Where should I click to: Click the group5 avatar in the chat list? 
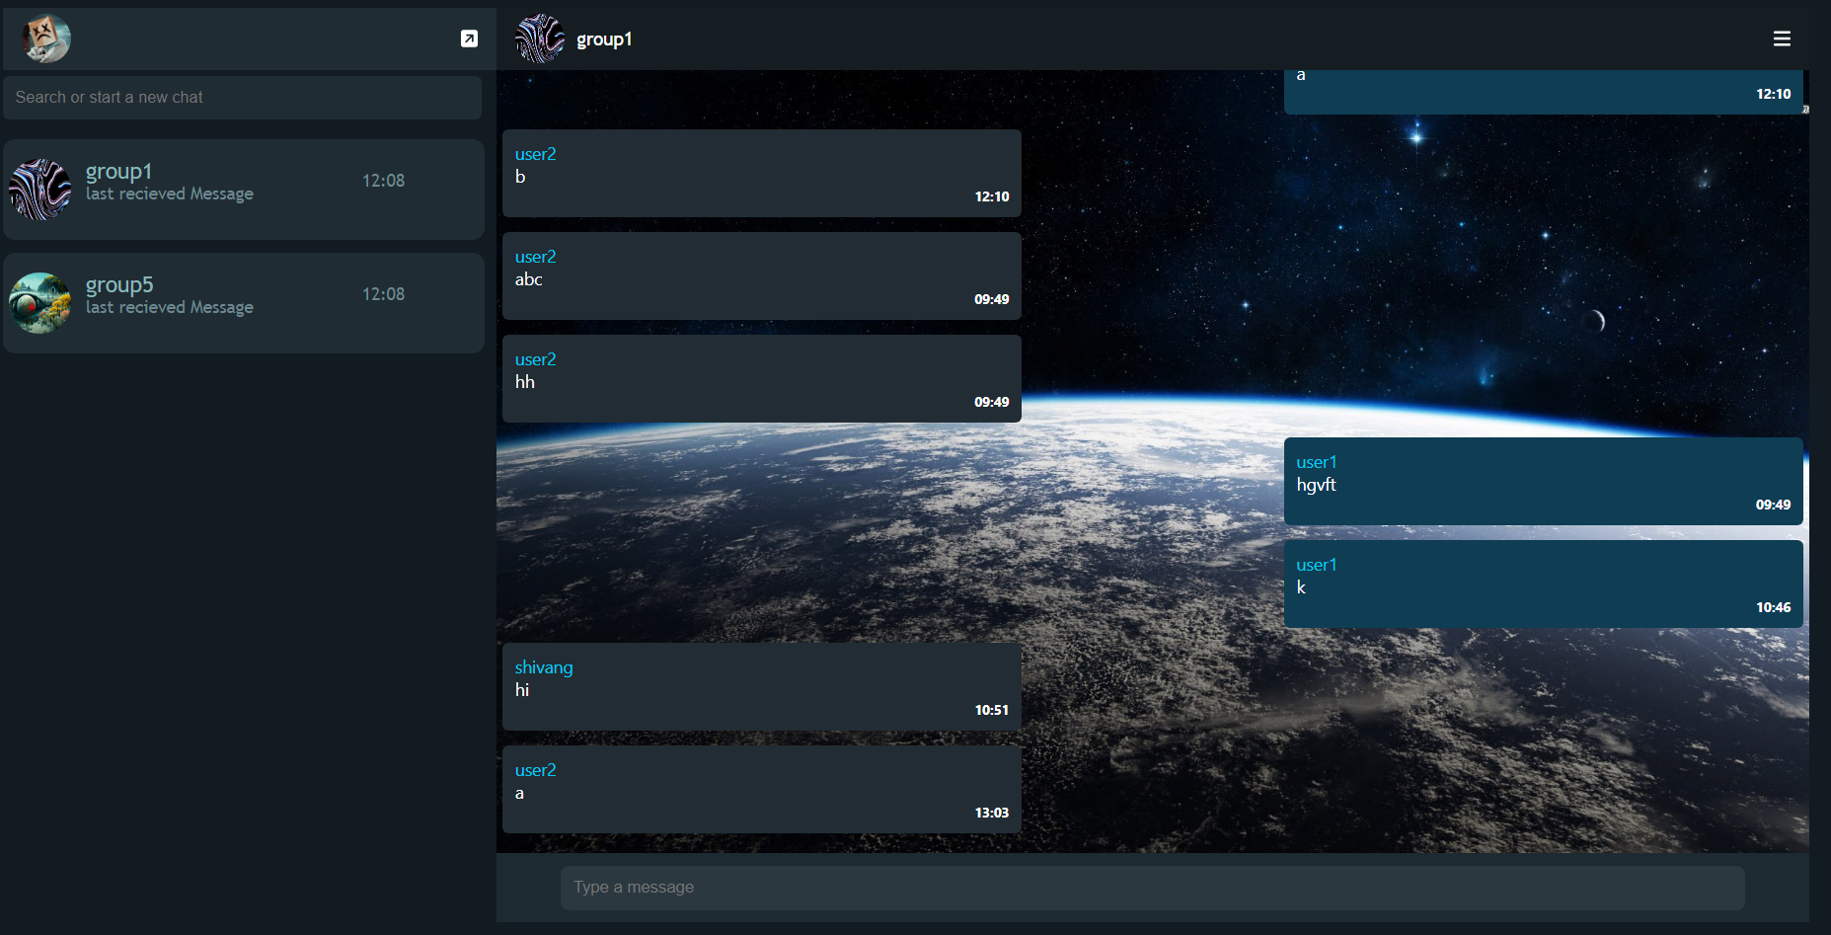click(x=40, y=303)
